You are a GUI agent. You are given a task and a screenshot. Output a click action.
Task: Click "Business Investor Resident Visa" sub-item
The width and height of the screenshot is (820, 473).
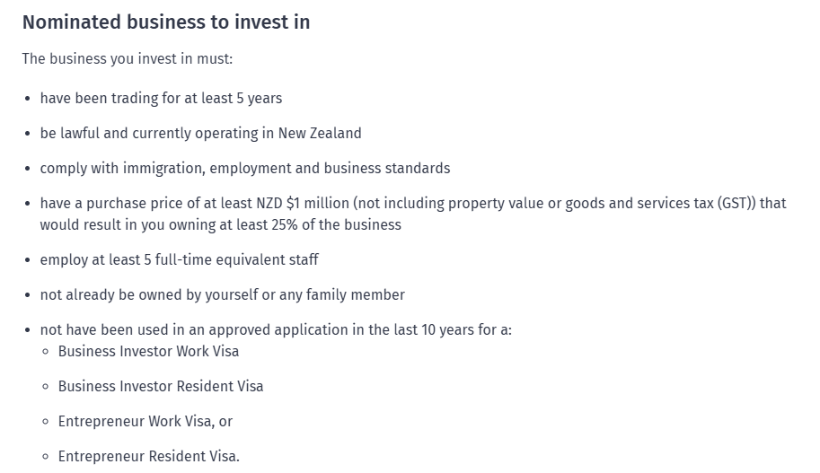pos(161,386)
